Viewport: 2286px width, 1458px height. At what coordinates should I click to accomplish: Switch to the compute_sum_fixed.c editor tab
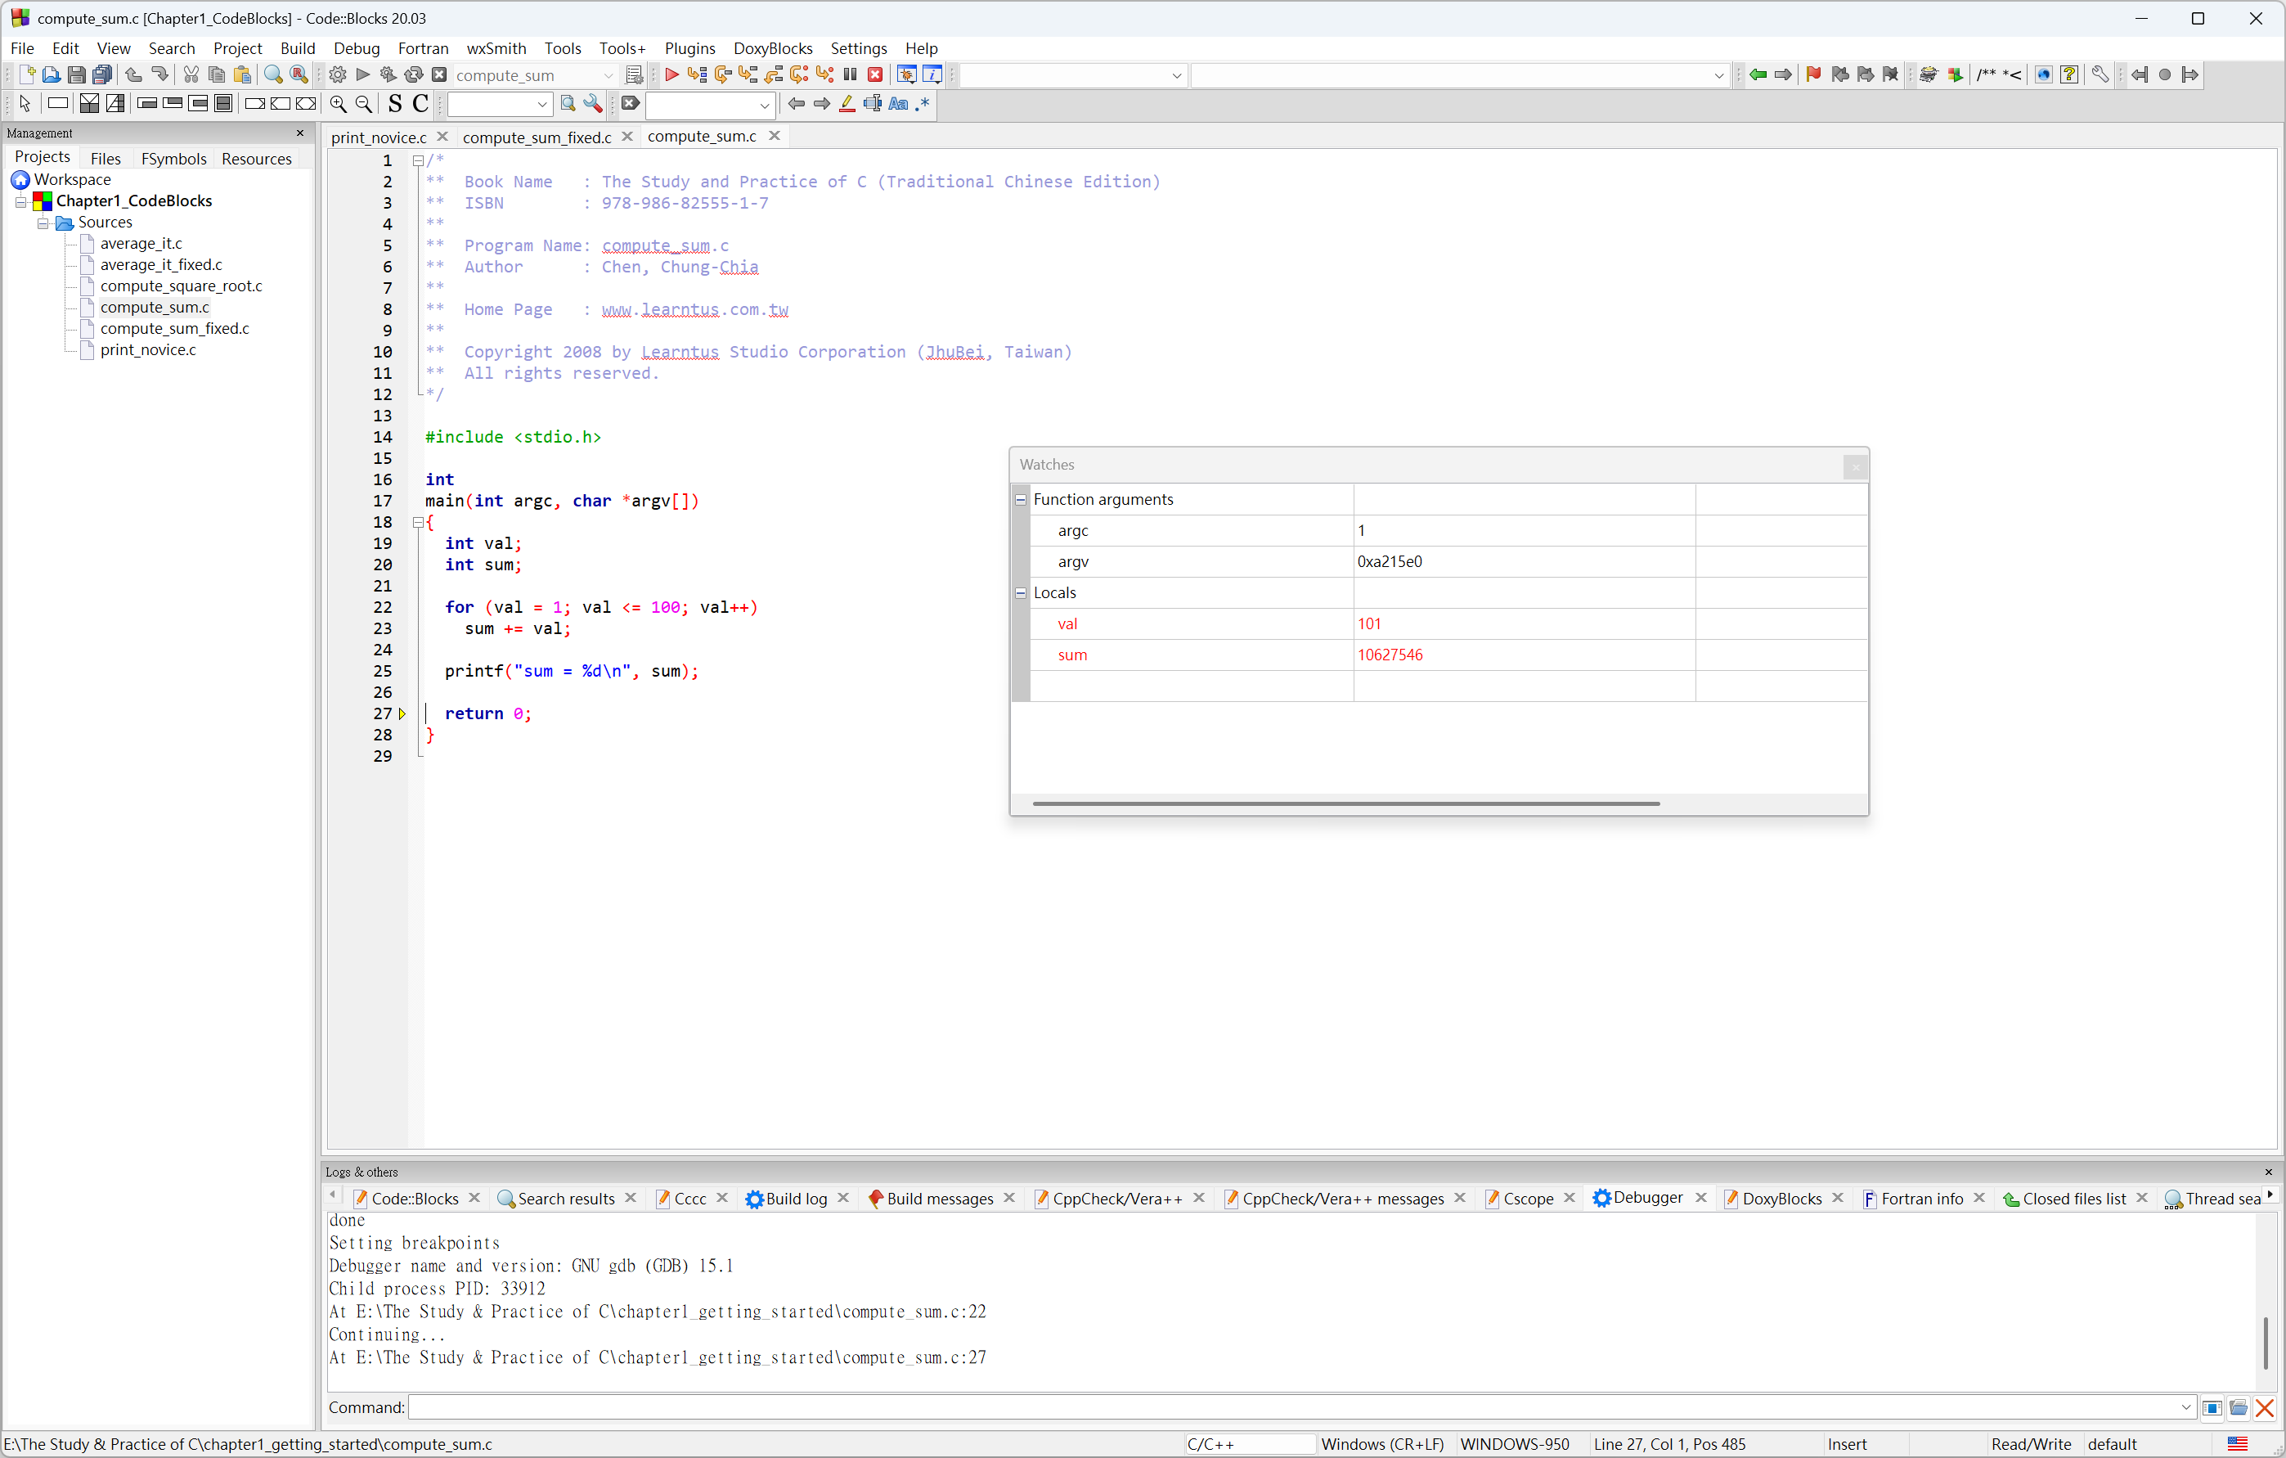[537, 137]
